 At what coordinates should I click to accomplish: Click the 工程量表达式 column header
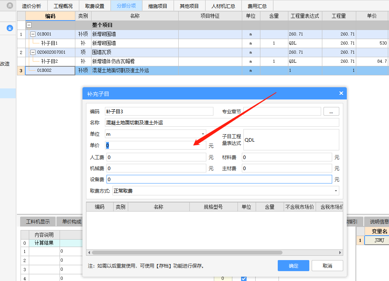click(x=305, y=16)
